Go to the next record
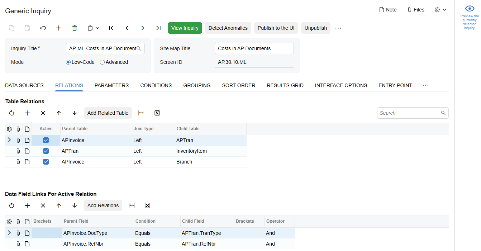Viewport: 481px width, 251px height. pyautogui.click(x=143, y=28)
